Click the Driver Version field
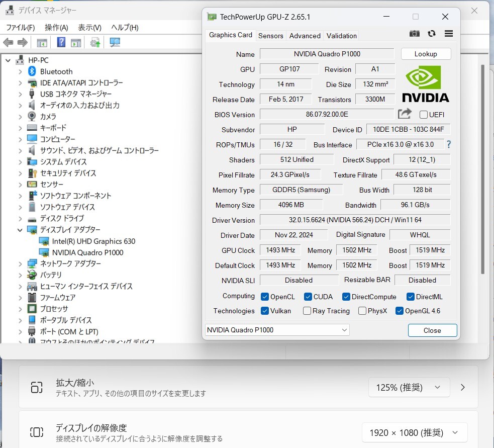494x448 pixels. pos(355,220)
